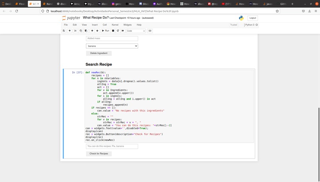320x182 pixels.
Task: Restart the kernel icon
Action: click(x=118, y=31)
